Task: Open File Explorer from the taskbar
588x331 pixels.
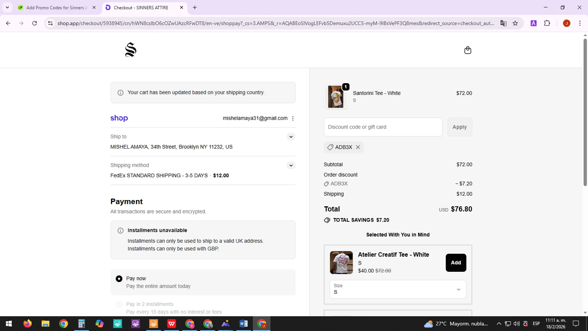Action: click(45, 324)
